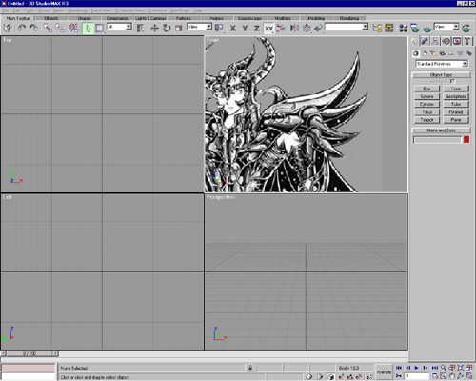The width and height of the screenshot is (476, 381).
Task: Open the Motion command panel tab
Action: tap(446, 41)
